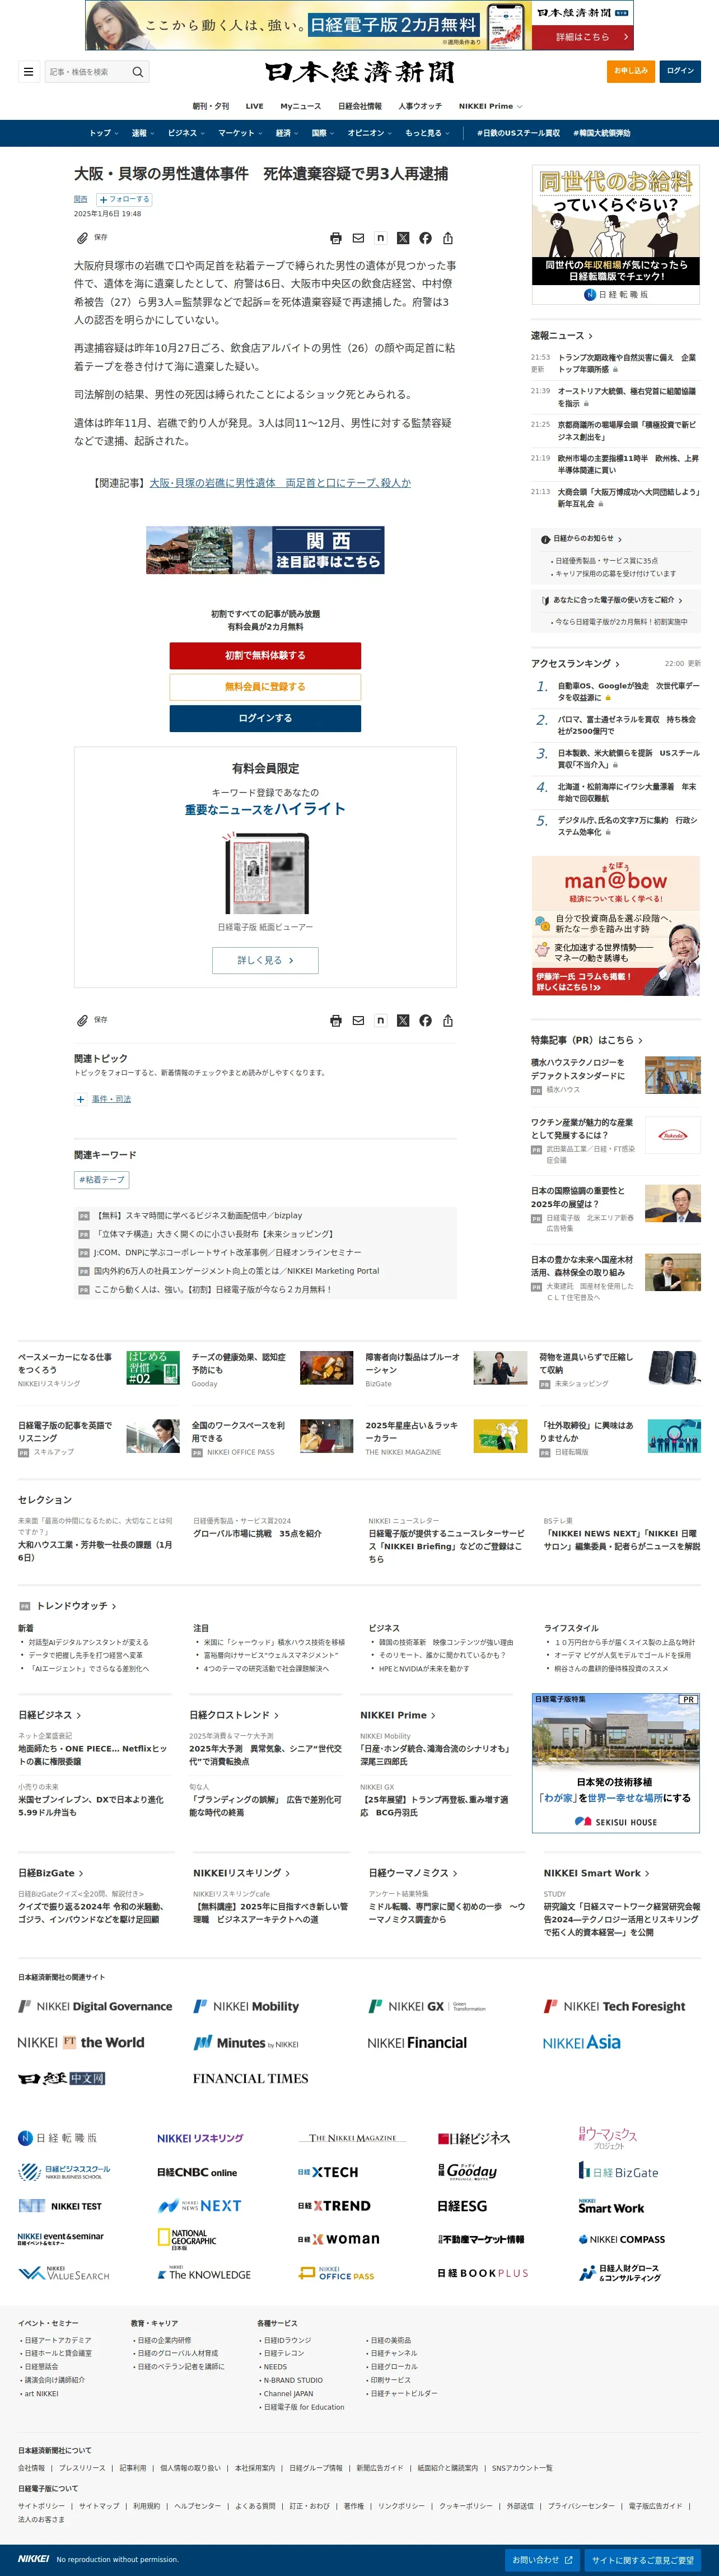Screen dimensions: 719x2576
Task: Open NIKKEI Asia logo link
Action: click(x=582, y=2042)
